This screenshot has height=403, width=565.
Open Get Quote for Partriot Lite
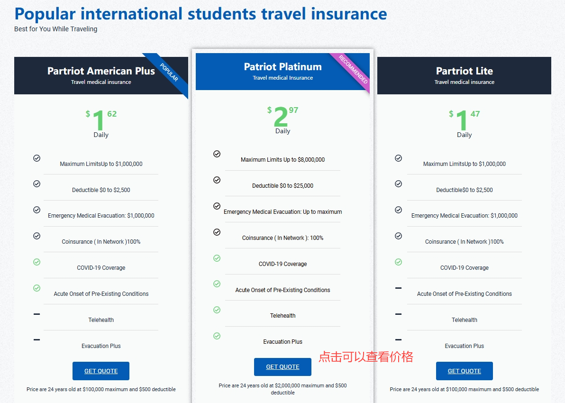[464, 371]
